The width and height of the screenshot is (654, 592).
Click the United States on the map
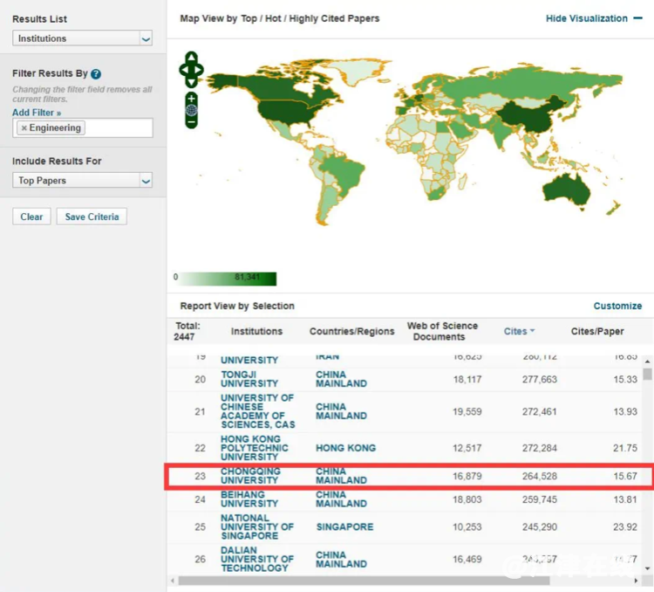[288, 112]
